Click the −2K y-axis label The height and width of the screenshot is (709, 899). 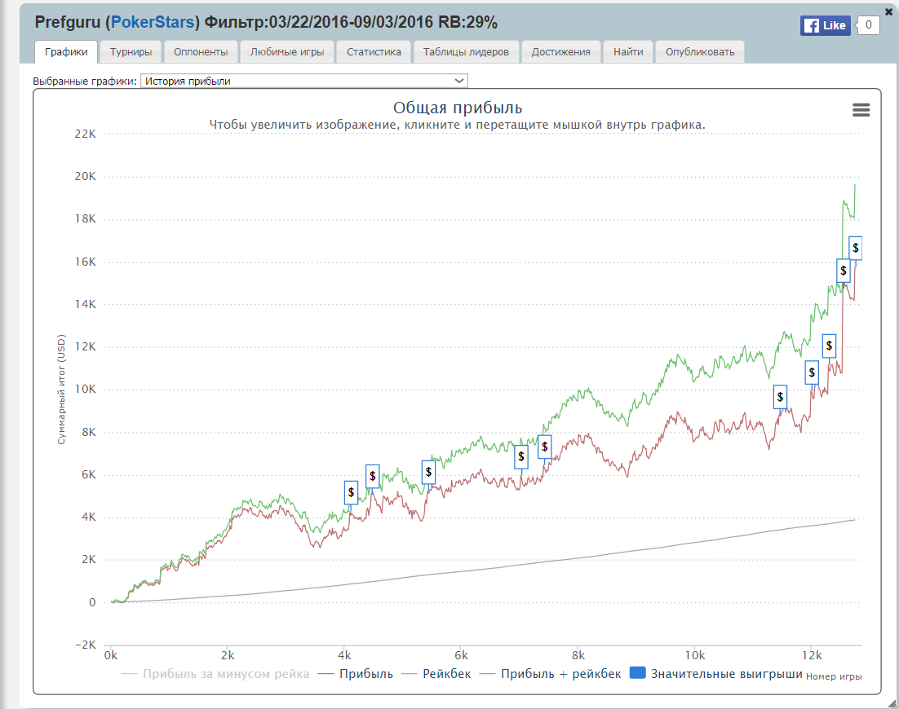(86, 645)
